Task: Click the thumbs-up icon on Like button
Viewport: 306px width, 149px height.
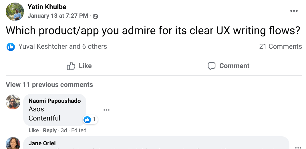Action: [71, 66]
